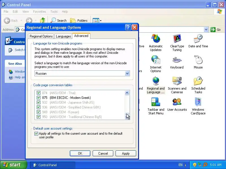
Task: Open Windows CardSpace icon
Action: [x=198, y=106]
